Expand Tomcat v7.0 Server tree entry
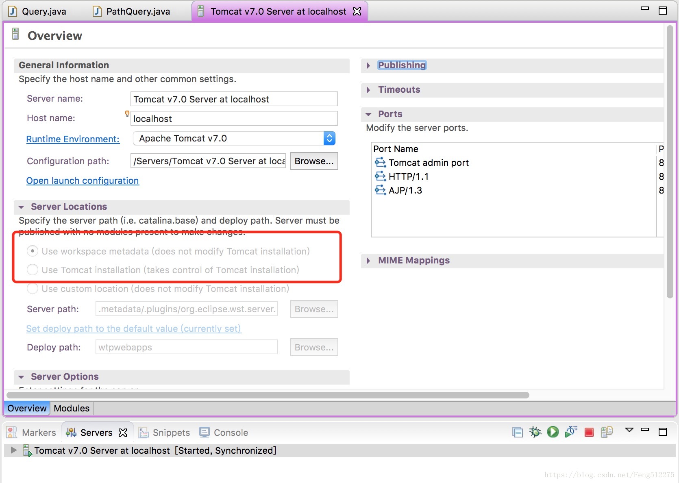679x483 pixels. [13, 450]
